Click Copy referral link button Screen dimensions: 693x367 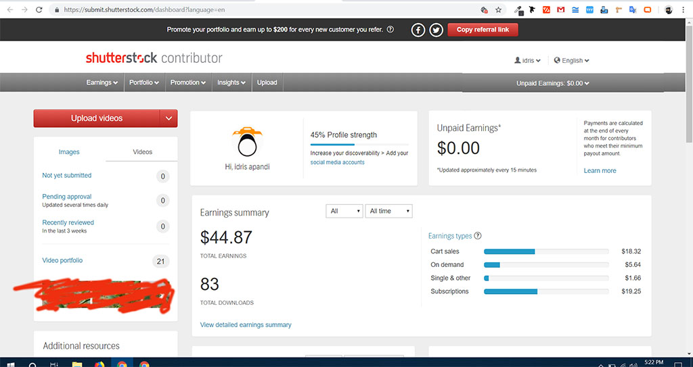[483, 30]
